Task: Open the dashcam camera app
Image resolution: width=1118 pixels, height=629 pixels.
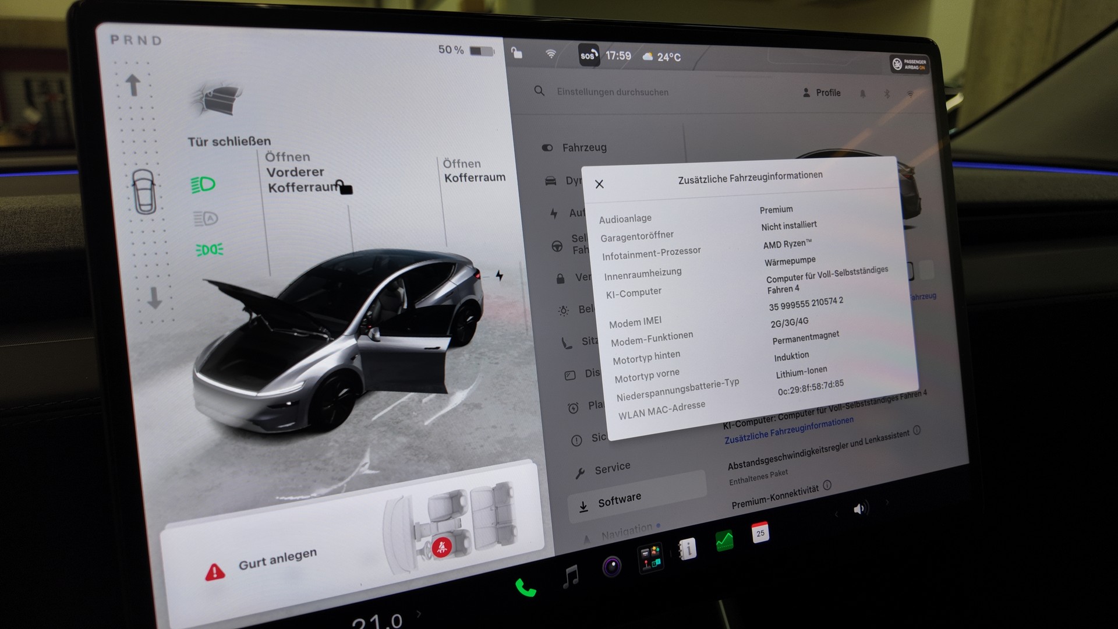Action: click(611, 566)
